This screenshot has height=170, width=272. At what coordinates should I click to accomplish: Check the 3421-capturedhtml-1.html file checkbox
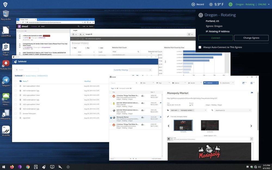pos(16,86)
